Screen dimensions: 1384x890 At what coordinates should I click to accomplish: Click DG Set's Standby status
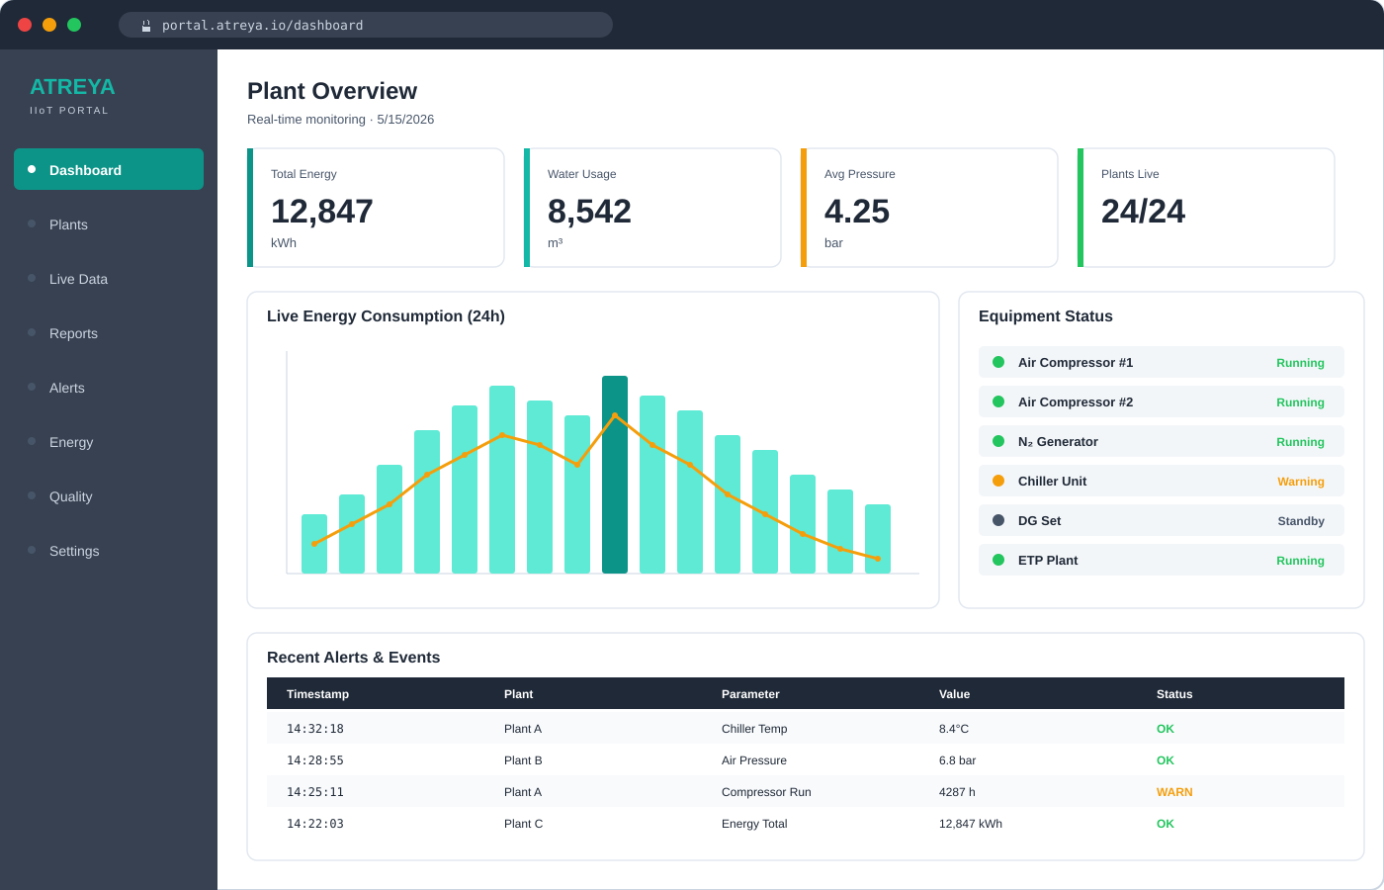(x=1301, y=521)
